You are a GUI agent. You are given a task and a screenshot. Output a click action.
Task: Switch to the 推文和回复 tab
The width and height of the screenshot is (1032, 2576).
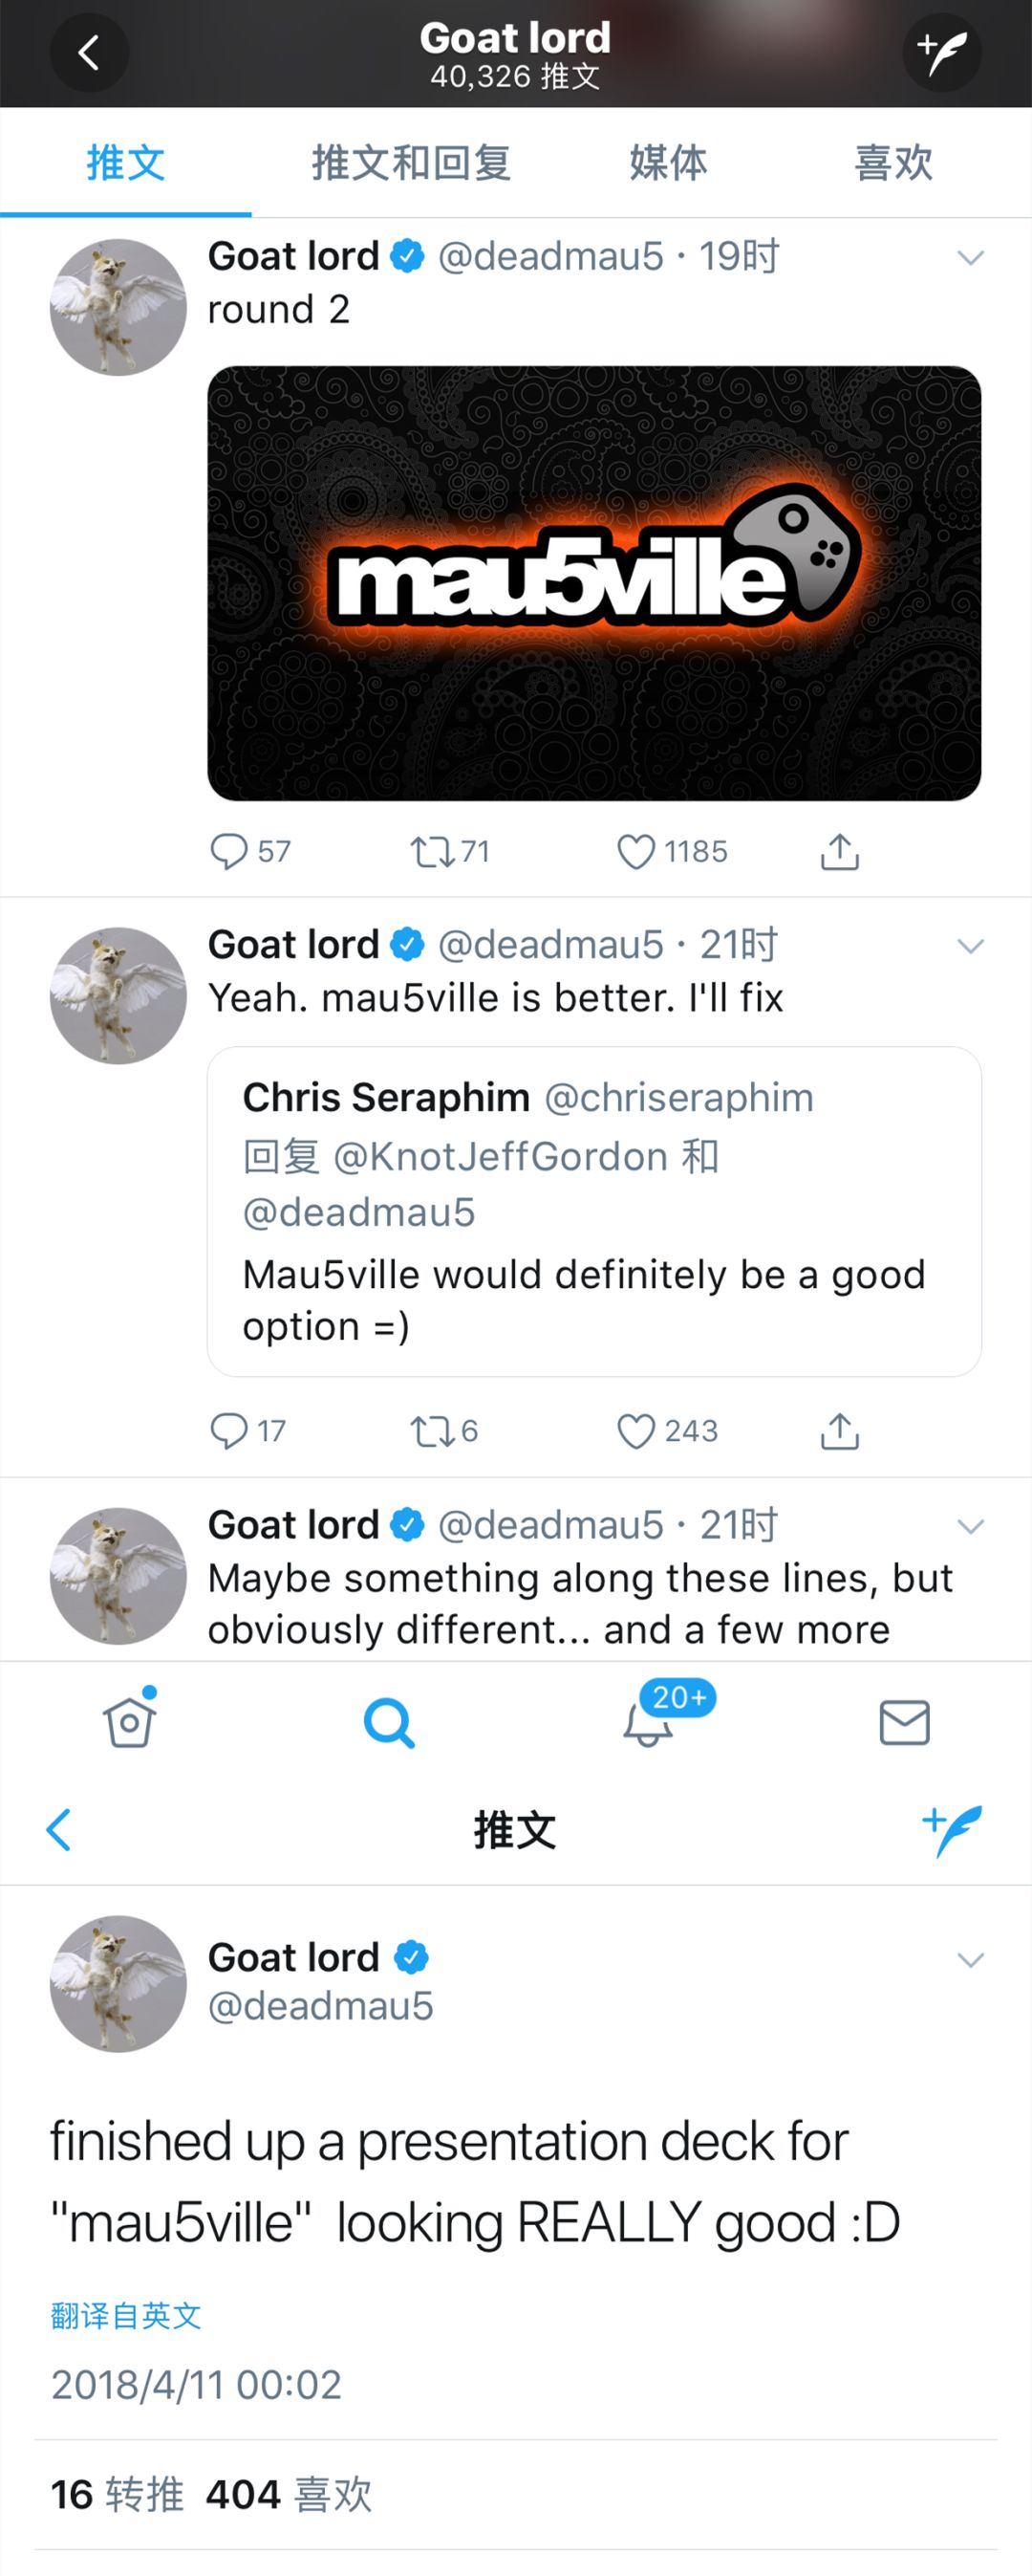(x=411, y=163)
